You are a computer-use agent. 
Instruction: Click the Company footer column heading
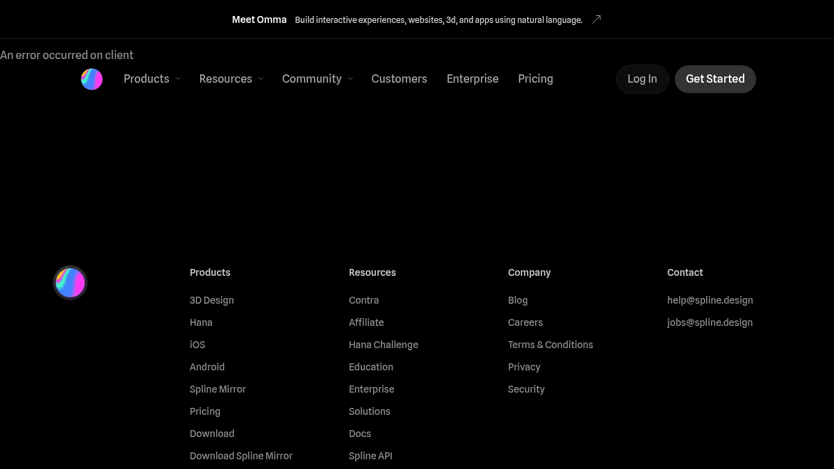530,272
